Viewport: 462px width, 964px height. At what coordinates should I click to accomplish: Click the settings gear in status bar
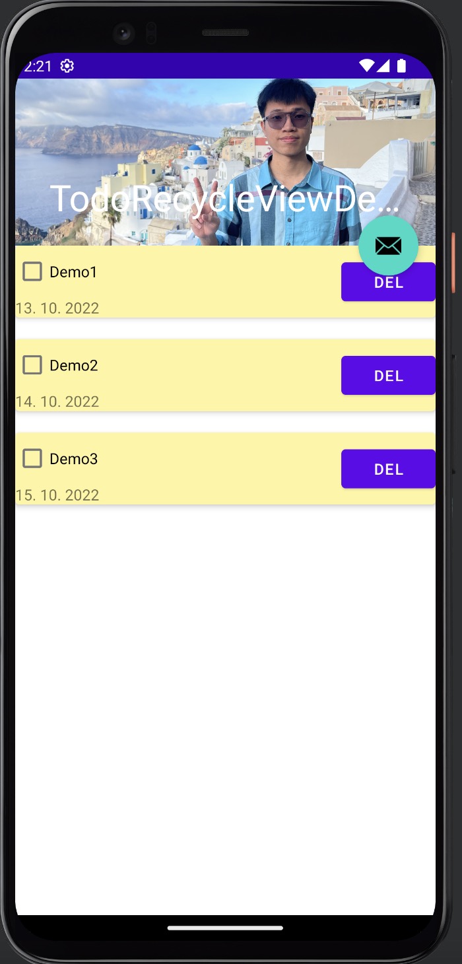click(x=67, y=66)
